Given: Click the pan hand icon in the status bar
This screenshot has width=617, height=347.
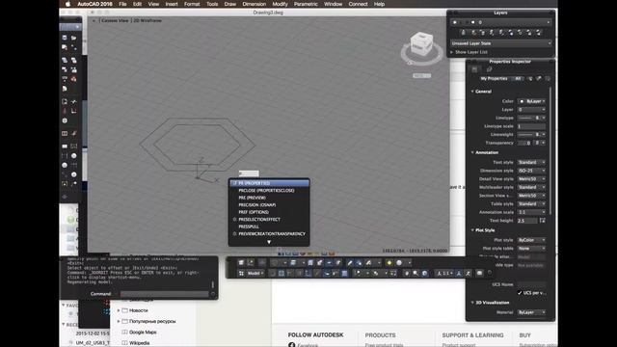Looking at the screenshot, I should click(407, 273).
